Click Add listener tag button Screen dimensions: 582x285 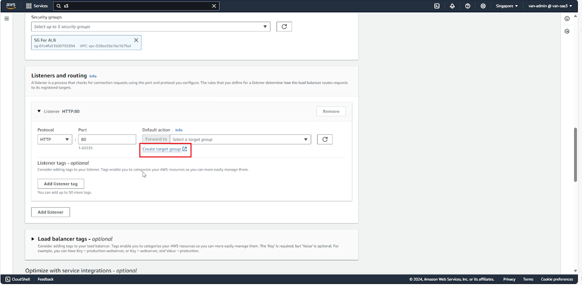tap(61, 184)
